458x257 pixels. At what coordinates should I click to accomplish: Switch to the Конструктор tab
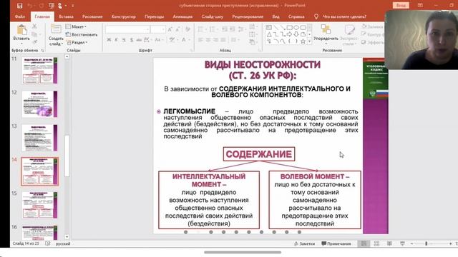click(x=124, y=16)
